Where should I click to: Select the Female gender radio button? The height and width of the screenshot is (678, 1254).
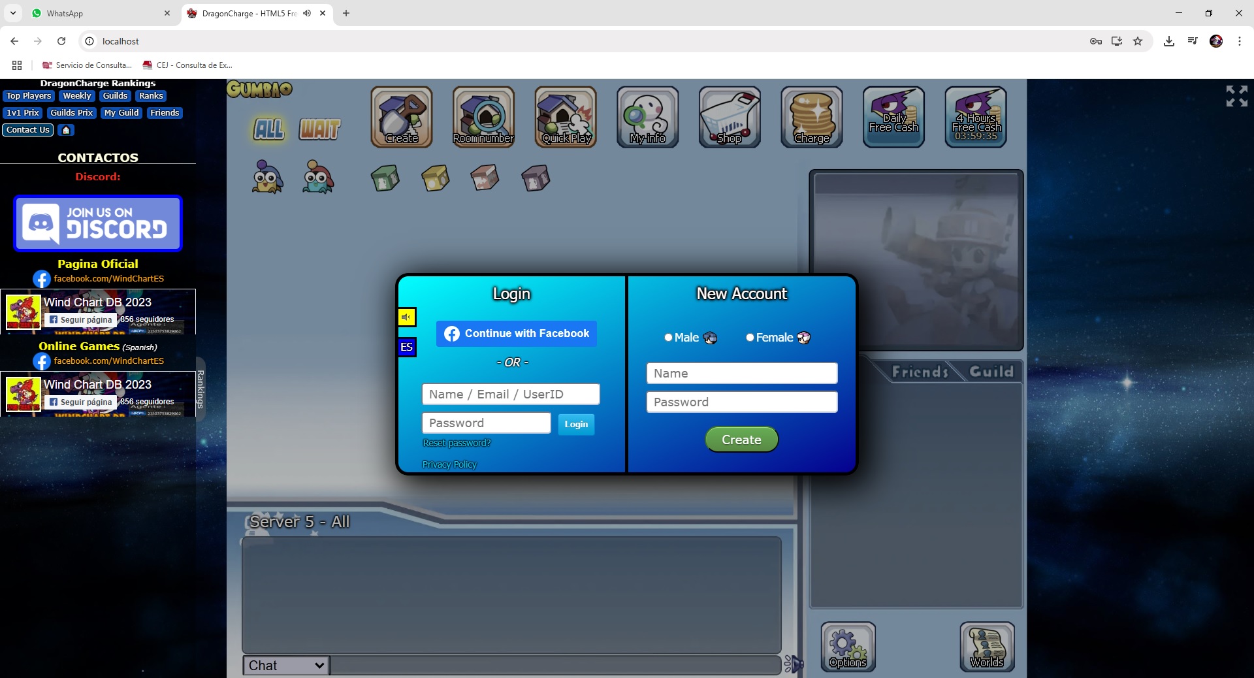point(749,338)
